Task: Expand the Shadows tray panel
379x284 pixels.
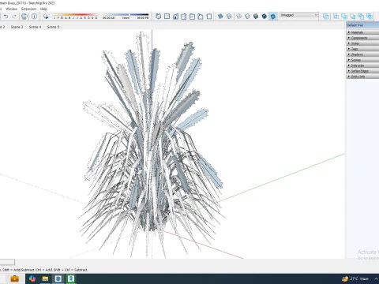Action: click(362, 54)
